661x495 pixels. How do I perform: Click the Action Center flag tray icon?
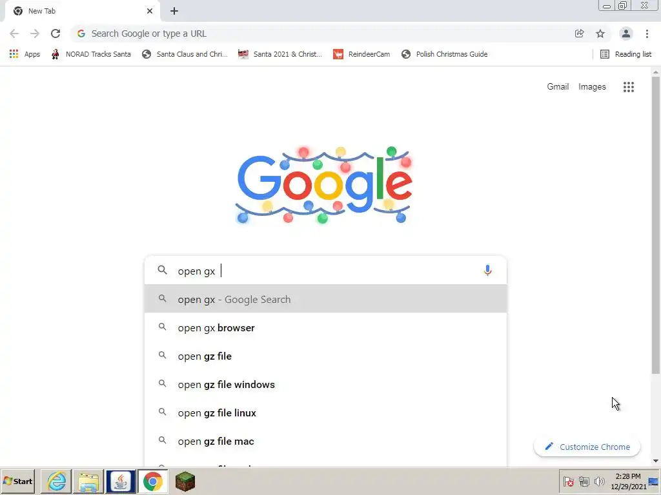[x=568, y=481]
